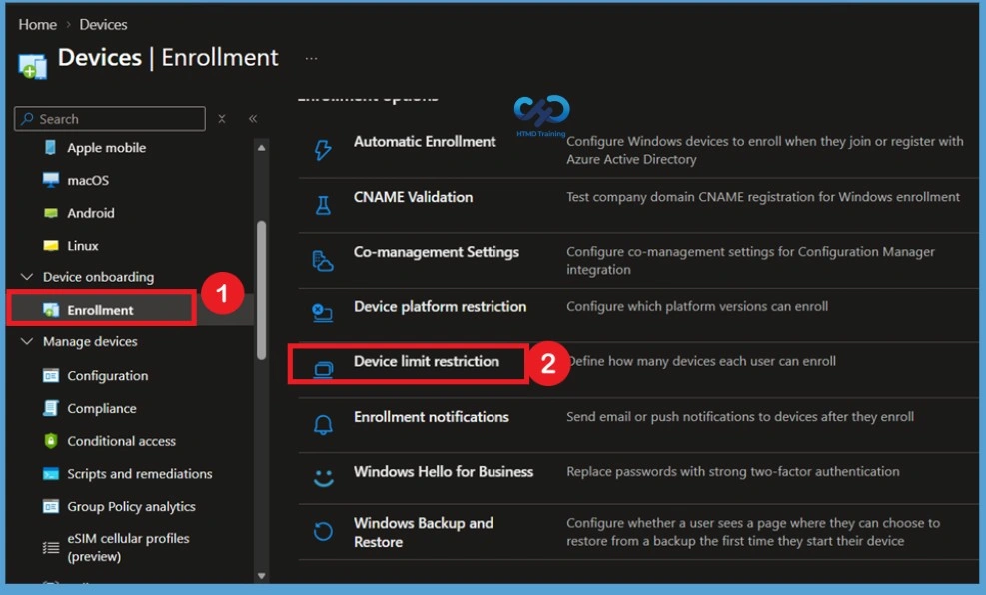Click the Scripts and remediations icon
Viewport: 986px width, 595px height.
click(50, 474)
